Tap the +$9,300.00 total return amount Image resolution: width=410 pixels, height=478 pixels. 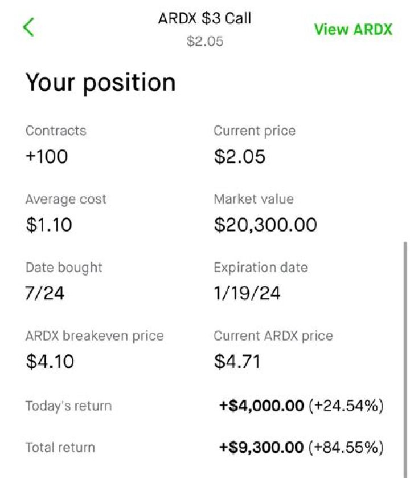click(261, 447)
